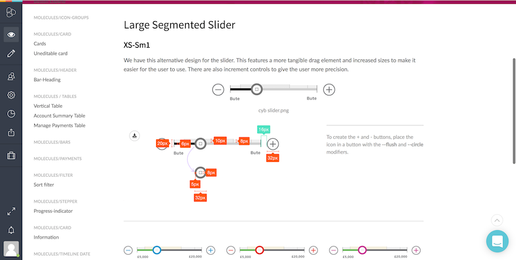Open the briefcase icon in sidebar

pos(11,155)
